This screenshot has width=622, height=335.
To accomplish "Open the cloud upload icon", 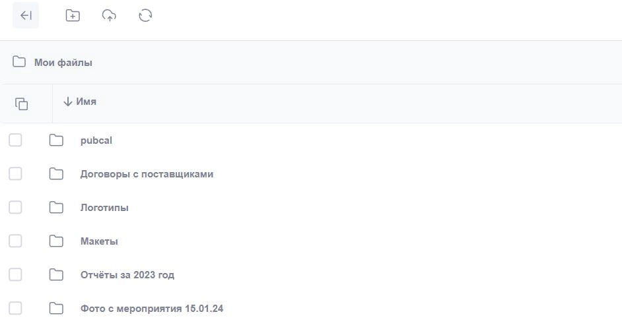I will pyautogui.click(x=109, y=15).
